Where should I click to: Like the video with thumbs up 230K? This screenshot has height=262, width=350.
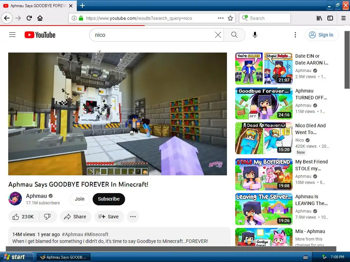point(23,217)
